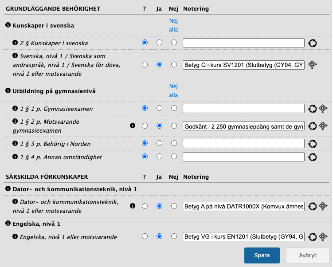Select Ja for 2 § Kunskaper i svenska
The height and width of the screenshot is (267, 333).
tap(159, 43)
